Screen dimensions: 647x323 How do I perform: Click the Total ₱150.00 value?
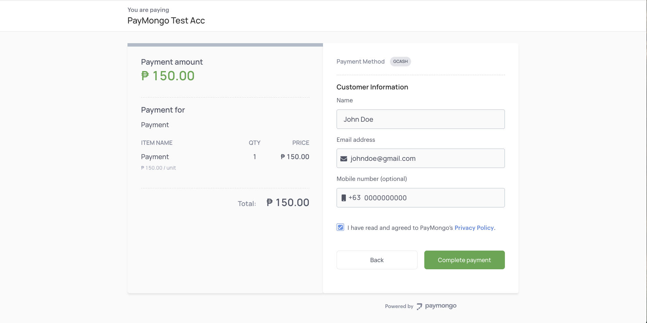(288, 203)
